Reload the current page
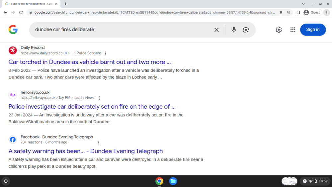 pos(21,13)
